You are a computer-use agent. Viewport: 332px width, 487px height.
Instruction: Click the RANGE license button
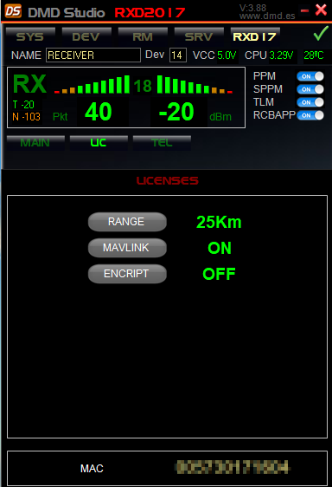[x=127, y=222]
